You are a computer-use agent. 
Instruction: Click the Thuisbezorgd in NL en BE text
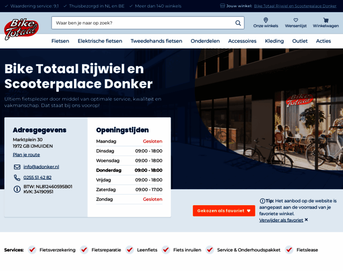(97, 6)
